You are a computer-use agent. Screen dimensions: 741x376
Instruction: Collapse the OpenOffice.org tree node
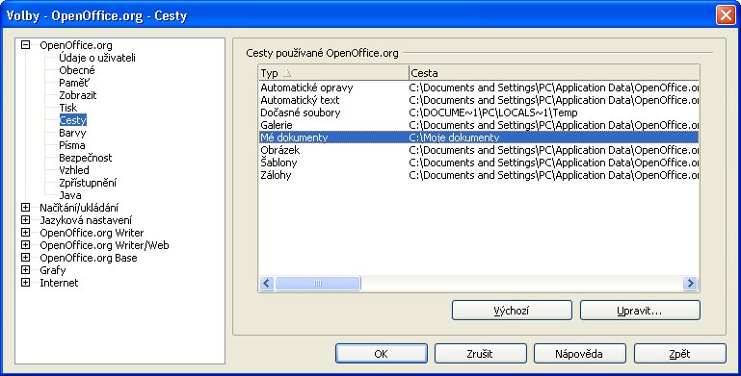(25, 45)
